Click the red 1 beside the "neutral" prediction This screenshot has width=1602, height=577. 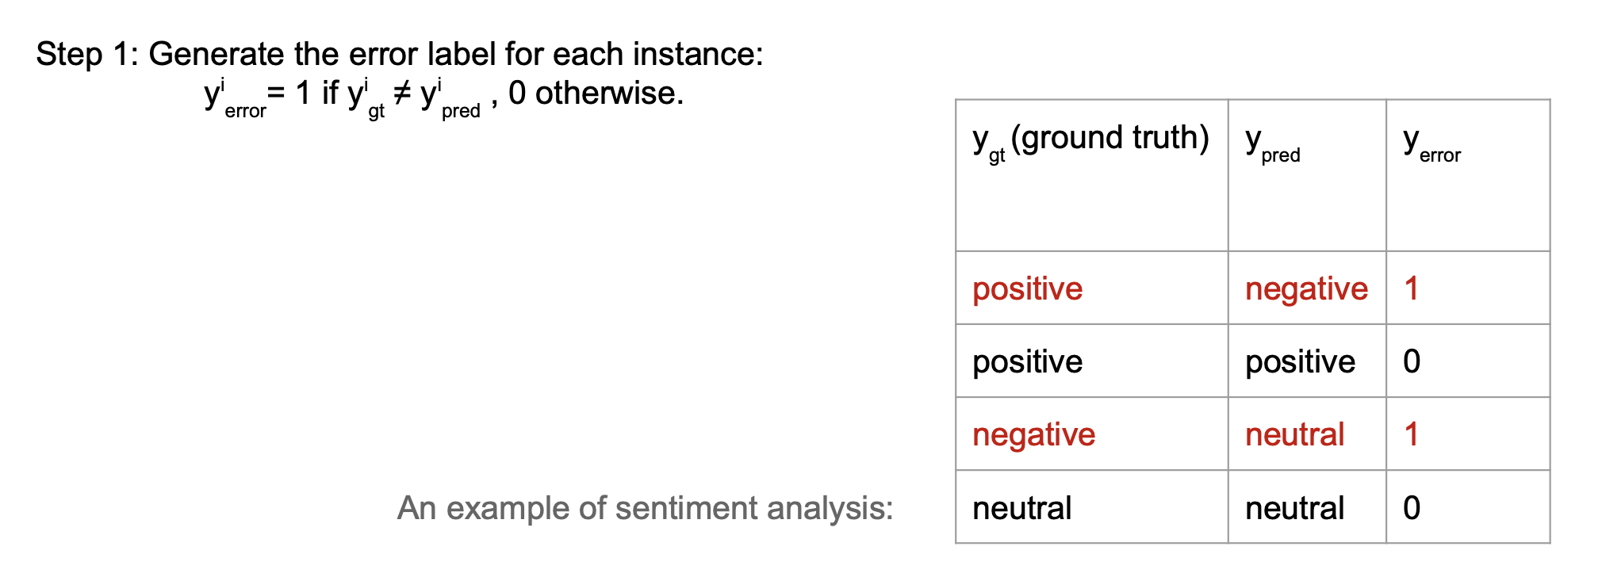pos(1411,434)
